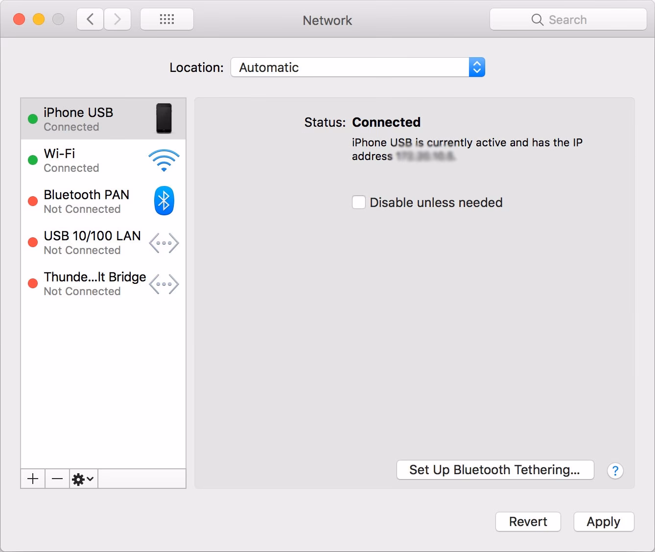The image size is (655, 552).
Task: Click the red dot beside Bluetooth PAN
Action: (x=32, y=201)
